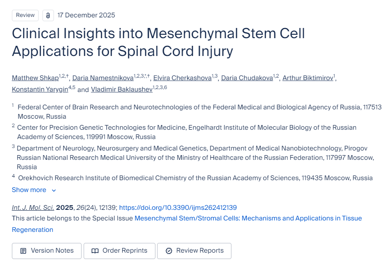The image size is (386, 262).
Task: Expand affiliations with Show more chevron
Action: tap(54, 191)
